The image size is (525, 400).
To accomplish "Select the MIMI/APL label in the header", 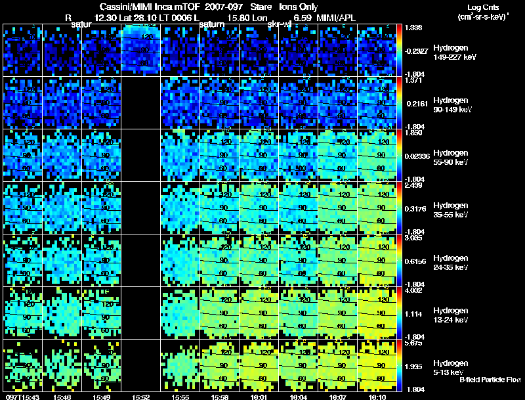I will click(x=336, y=18).
